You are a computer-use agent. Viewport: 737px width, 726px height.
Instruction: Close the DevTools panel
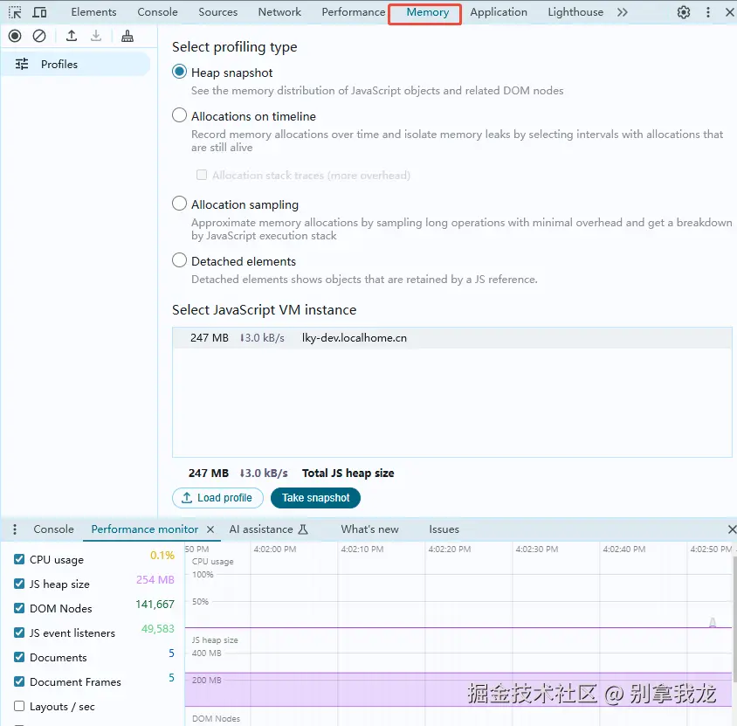(730, 12)
